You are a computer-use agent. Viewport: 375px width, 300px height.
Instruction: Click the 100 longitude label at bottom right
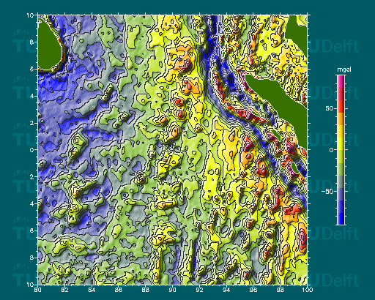(x=307, y=290)
